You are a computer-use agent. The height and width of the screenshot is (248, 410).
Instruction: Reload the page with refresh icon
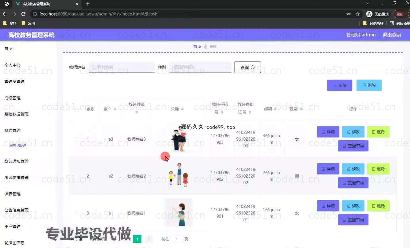coord(23,14)
